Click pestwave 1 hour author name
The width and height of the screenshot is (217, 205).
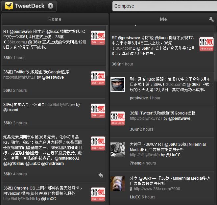click(139, 98)
